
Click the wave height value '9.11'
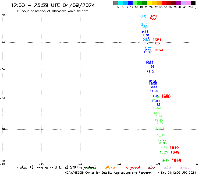(x=145, y=32)
